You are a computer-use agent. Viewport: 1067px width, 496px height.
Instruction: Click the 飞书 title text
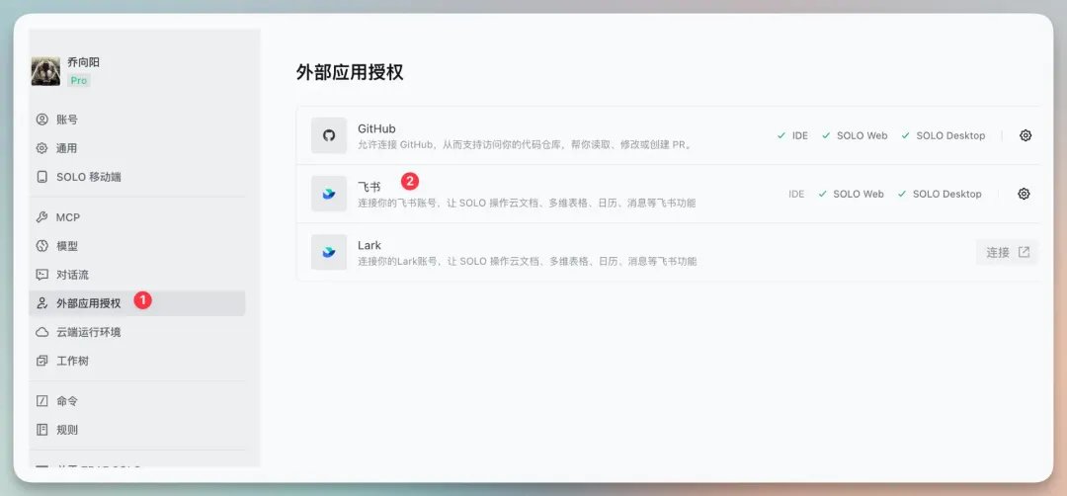[369, 187]
